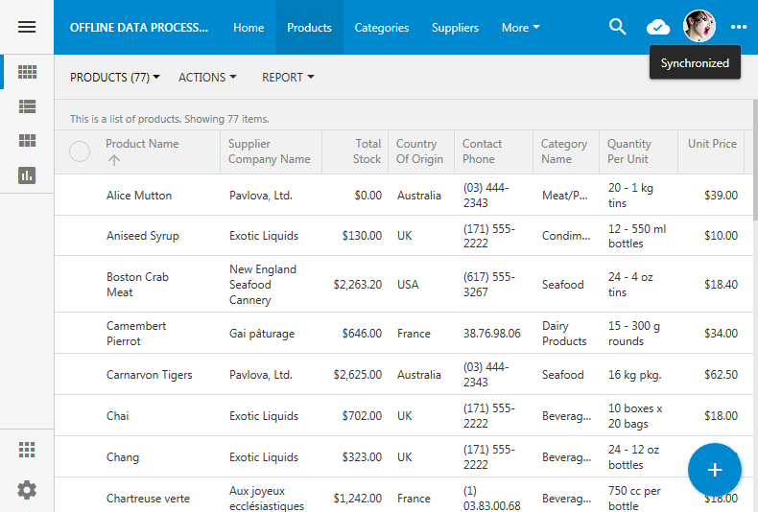Click the Dairy Products category cell
Image resolution: width=758 pixels, height=512 pixels.
(x=564, y=334)
